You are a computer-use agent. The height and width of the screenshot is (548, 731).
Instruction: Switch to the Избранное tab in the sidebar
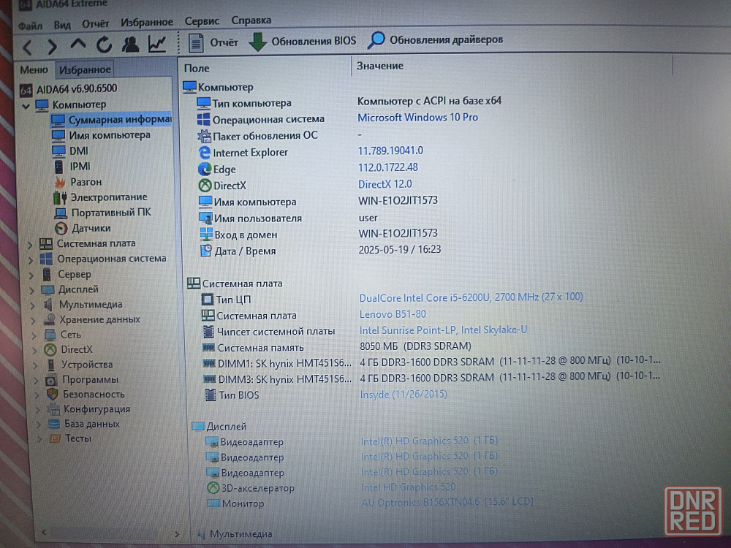pos(85,69)
